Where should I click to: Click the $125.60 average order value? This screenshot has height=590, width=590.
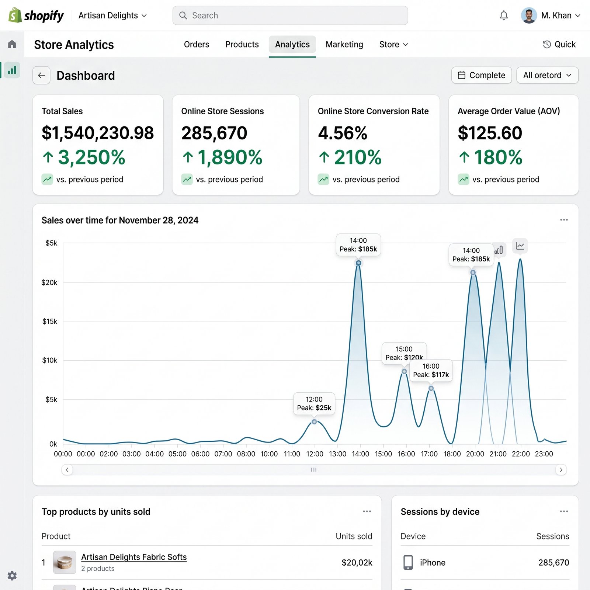click(490, 133)
